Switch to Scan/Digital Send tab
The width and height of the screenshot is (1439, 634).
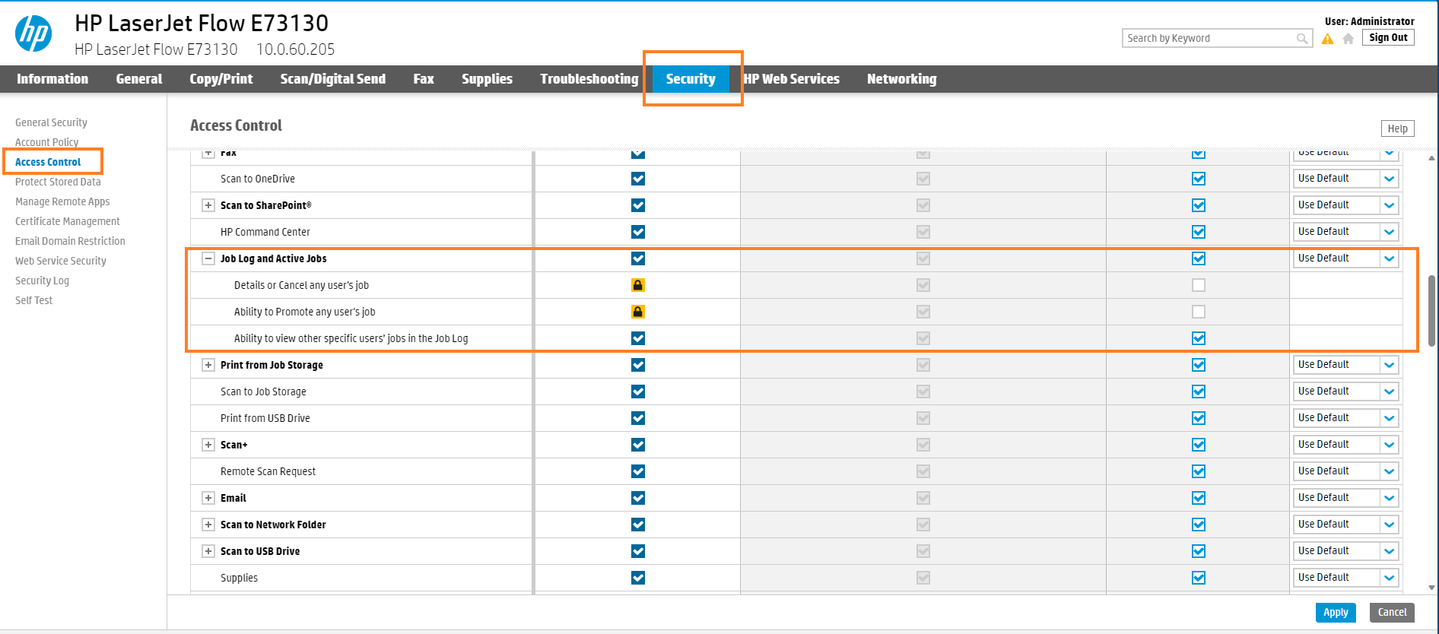(x=333, y=79)
